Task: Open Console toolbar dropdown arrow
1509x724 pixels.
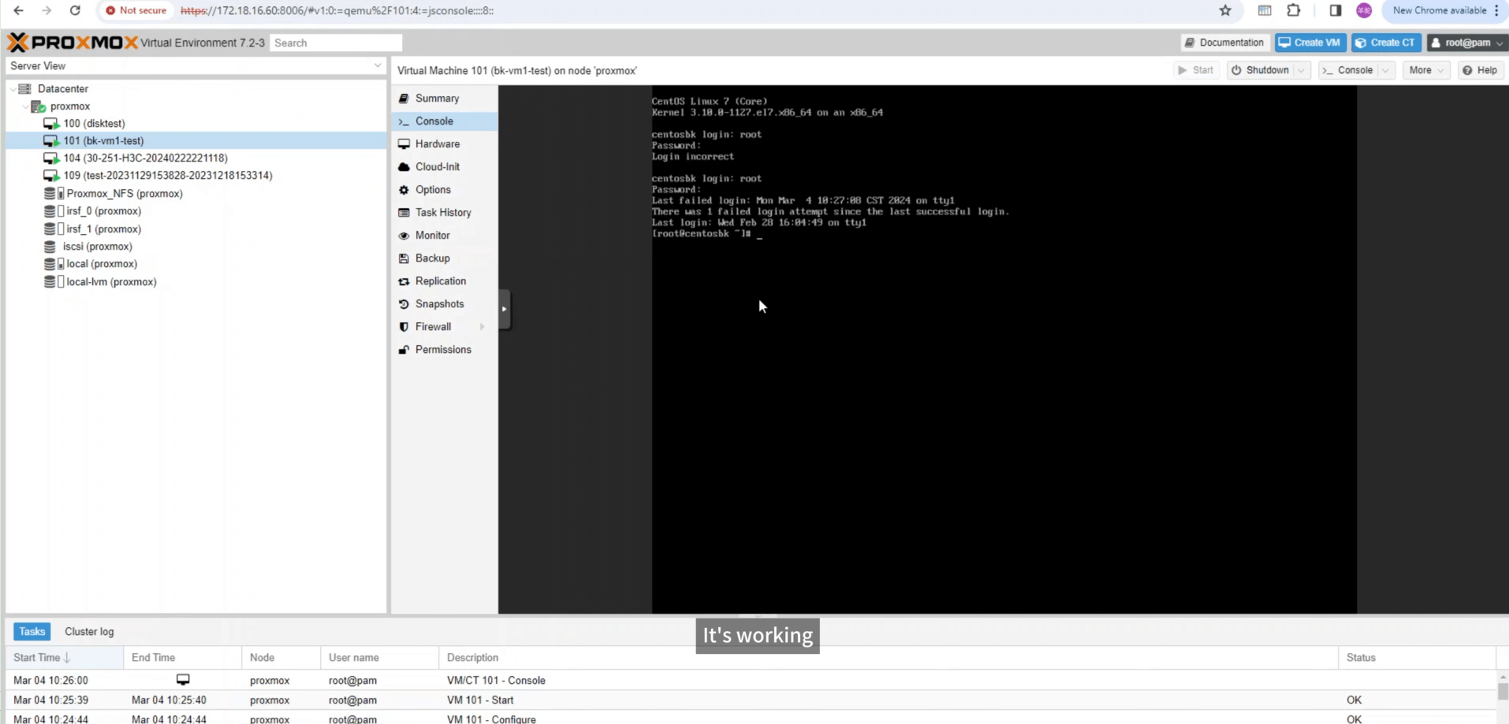Action: pos(1385,70)
